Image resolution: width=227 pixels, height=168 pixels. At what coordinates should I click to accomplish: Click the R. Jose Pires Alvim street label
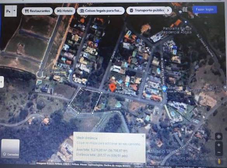(163, 71)
